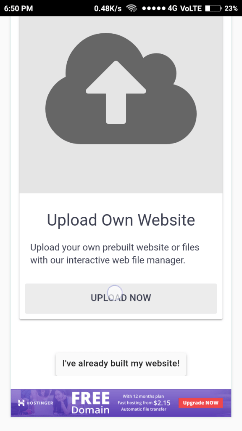Tap the 6:50 PM clock
The image size is (242, 431).
(18, 8)
